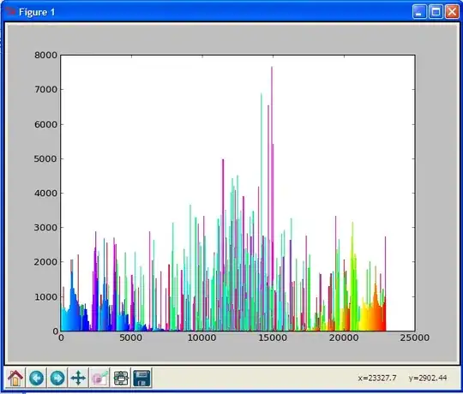The height and width of the screenshot is (394, 463).
Task: Save the figure with floppy disk icon
Action: tap(142, 378)
